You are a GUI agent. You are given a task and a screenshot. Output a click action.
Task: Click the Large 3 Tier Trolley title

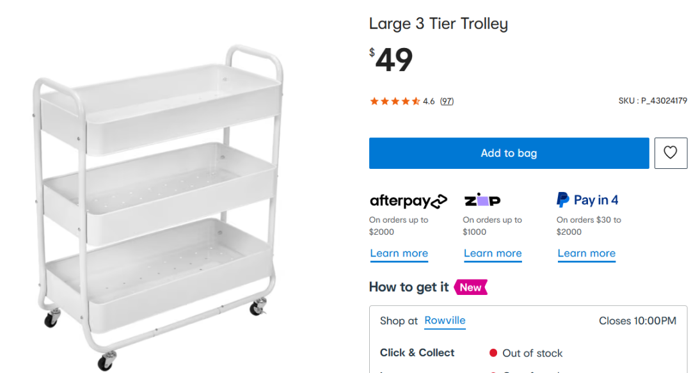[438, 24]
